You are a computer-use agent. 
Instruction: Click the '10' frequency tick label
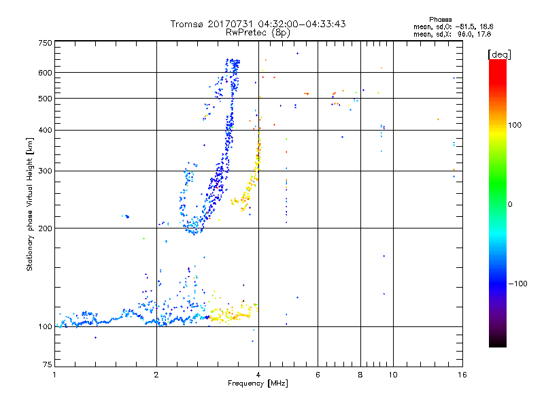[393, 375]
